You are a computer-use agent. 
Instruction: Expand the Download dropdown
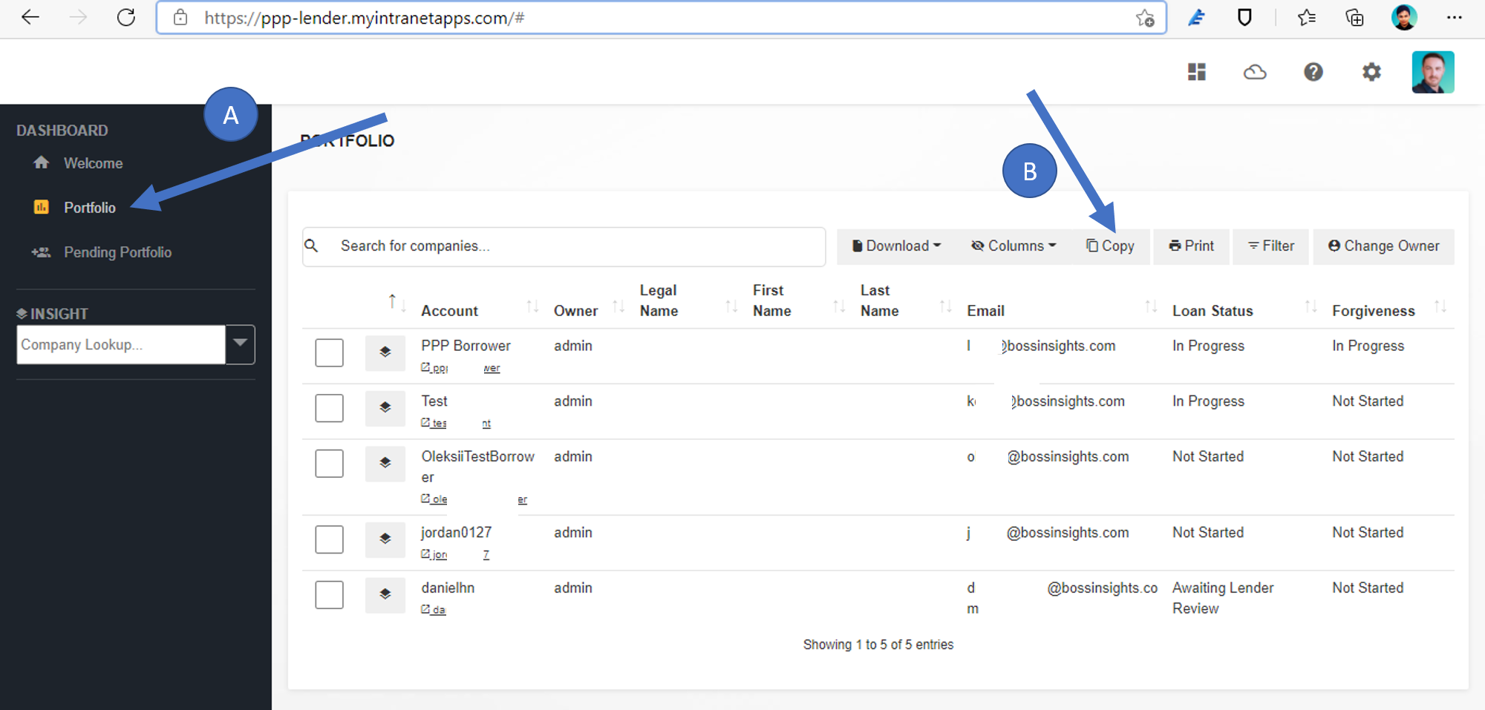(896, 246)
